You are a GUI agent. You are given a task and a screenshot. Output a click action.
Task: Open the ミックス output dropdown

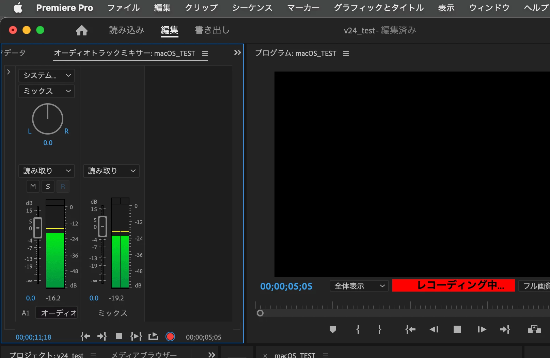47,91
